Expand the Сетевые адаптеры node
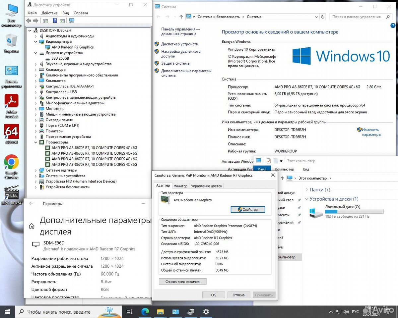The width and height of the screenshot is (398, 318). (36, 170)
